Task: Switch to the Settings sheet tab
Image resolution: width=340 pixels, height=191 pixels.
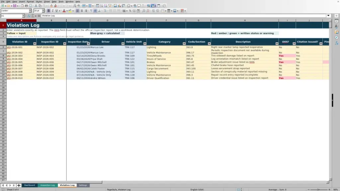Action: point(83,185)
